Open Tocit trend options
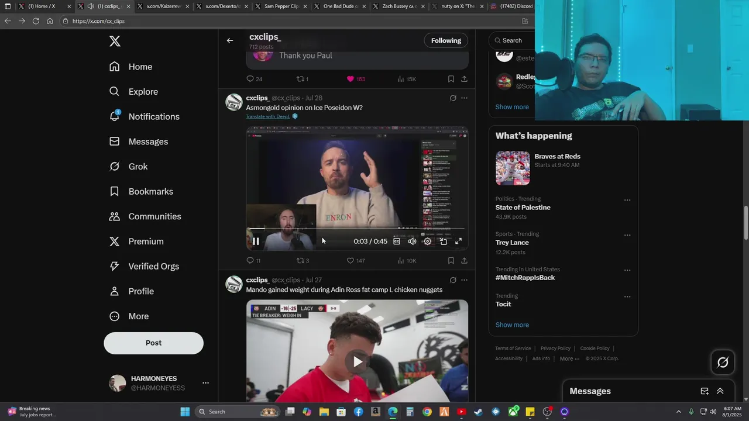Viewport: 749px width, 421px height. pos(627,297)
